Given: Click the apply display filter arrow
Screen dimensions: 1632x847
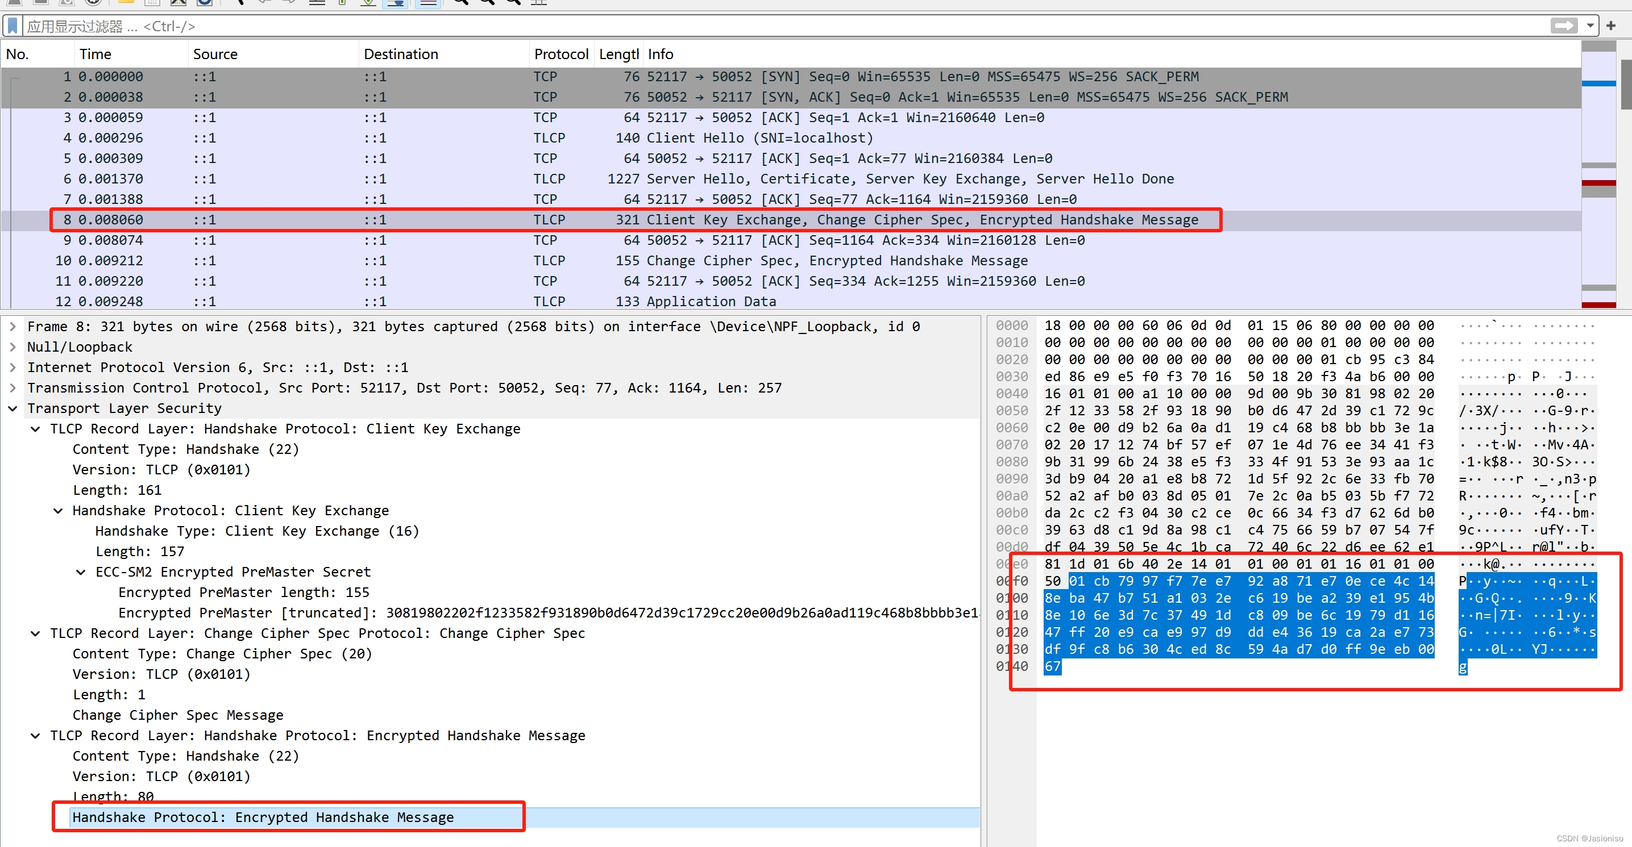Looking at the screenshot, I should 1564,26.
